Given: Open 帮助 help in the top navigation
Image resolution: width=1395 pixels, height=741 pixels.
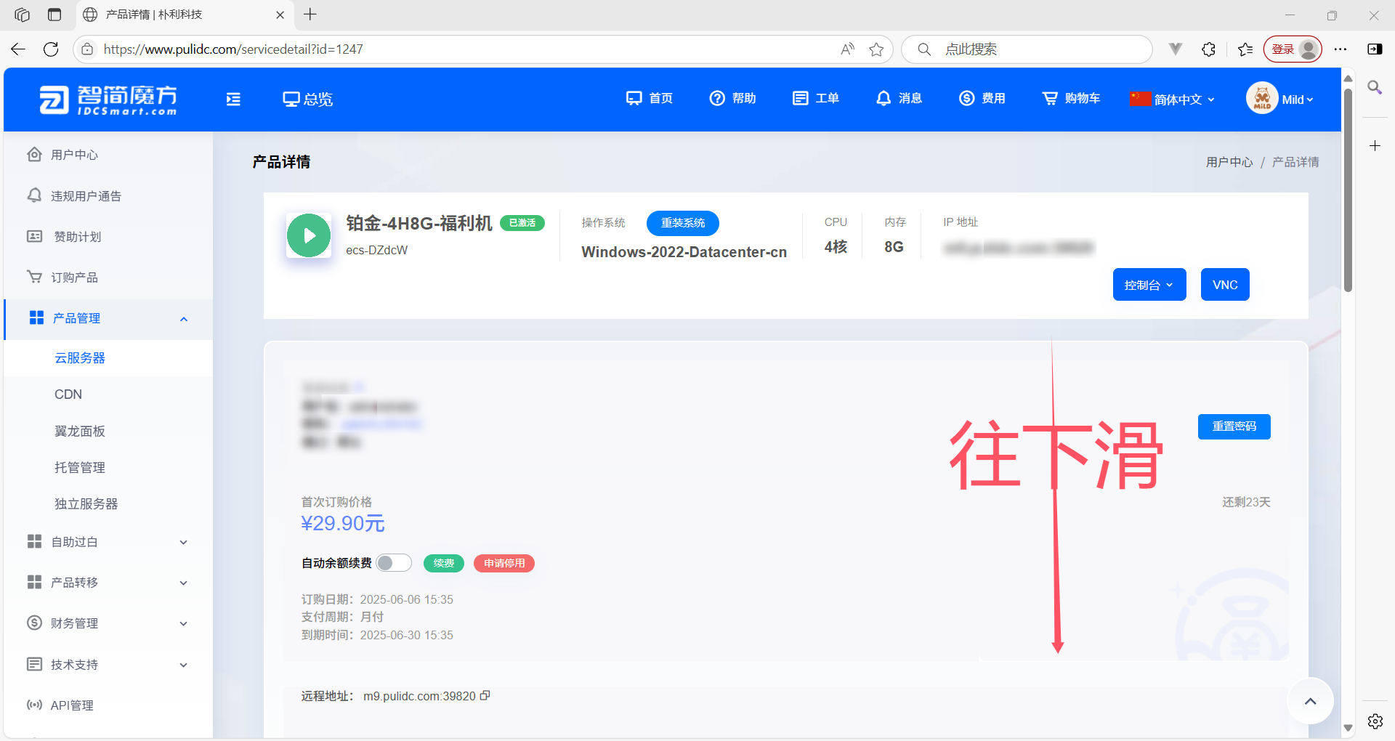Looking at the screenshot, I should (732, 98).
